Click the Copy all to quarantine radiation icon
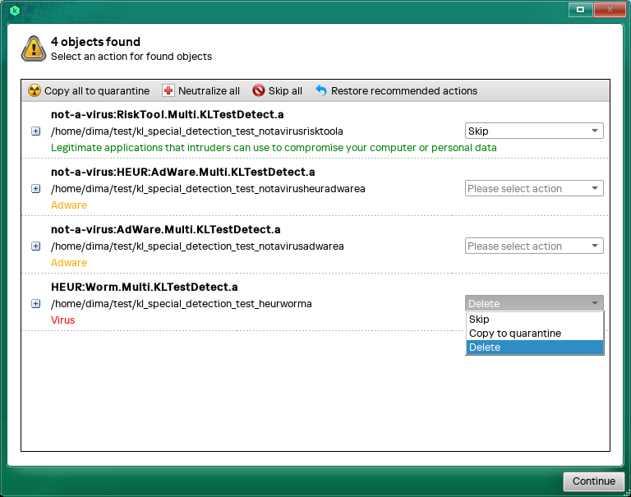Viewport: 631px width, 497px height. click(x=35, y=91)
